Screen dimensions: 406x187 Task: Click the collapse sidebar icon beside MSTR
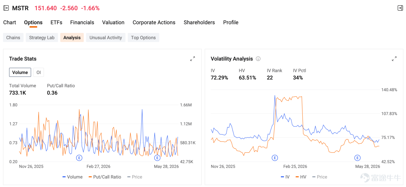pyautogui.click(x=6, y=8)
